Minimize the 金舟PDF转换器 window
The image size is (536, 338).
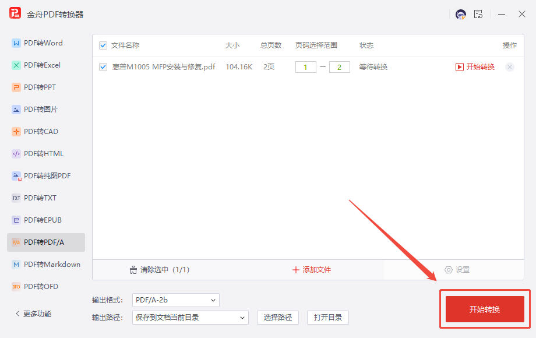click(502, 15)
